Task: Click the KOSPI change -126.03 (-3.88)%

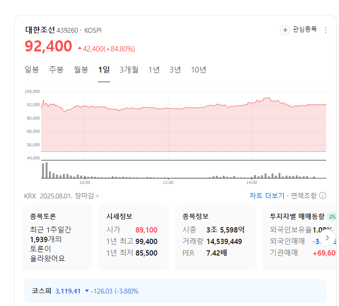Action: click(115, 291)
